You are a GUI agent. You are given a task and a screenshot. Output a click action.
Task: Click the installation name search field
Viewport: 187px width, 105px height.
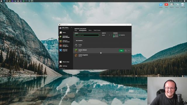point(87,35)
